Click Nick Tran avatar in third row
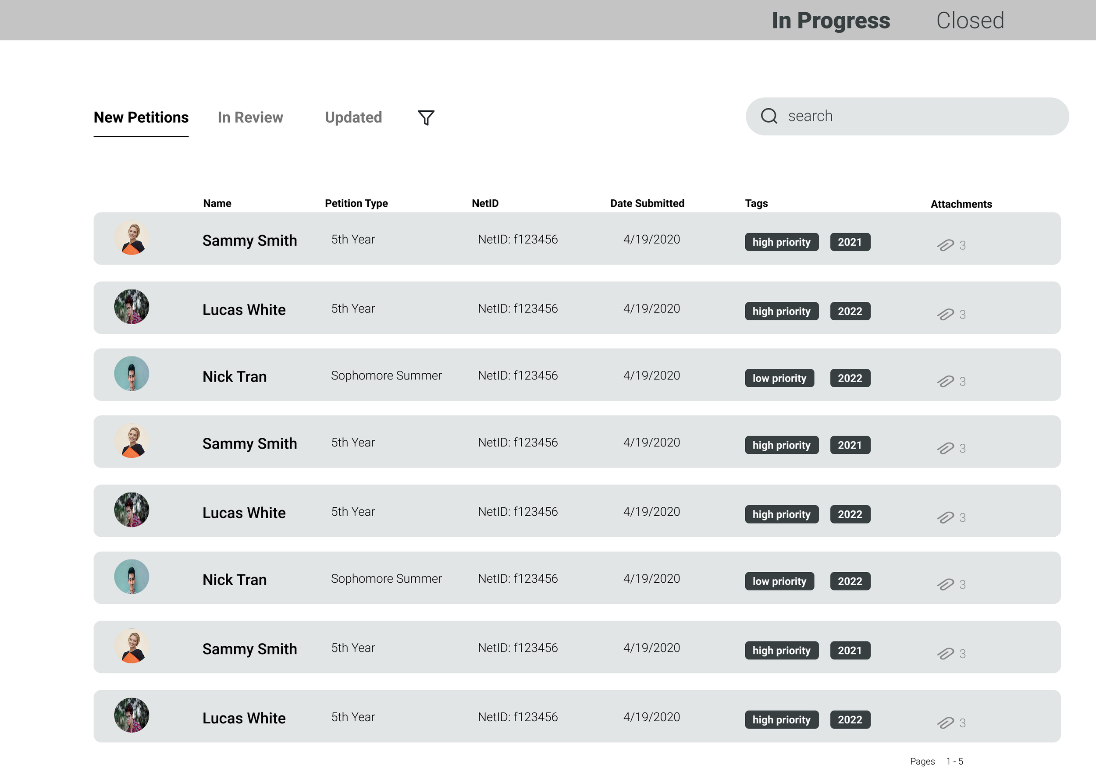This screenshot has width=1096, height=779. [x=132, y=374]
